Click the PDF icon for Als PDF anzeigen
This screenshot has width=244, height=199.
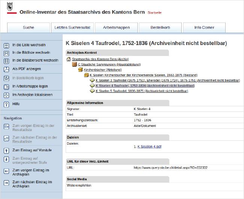pos(6,69)
